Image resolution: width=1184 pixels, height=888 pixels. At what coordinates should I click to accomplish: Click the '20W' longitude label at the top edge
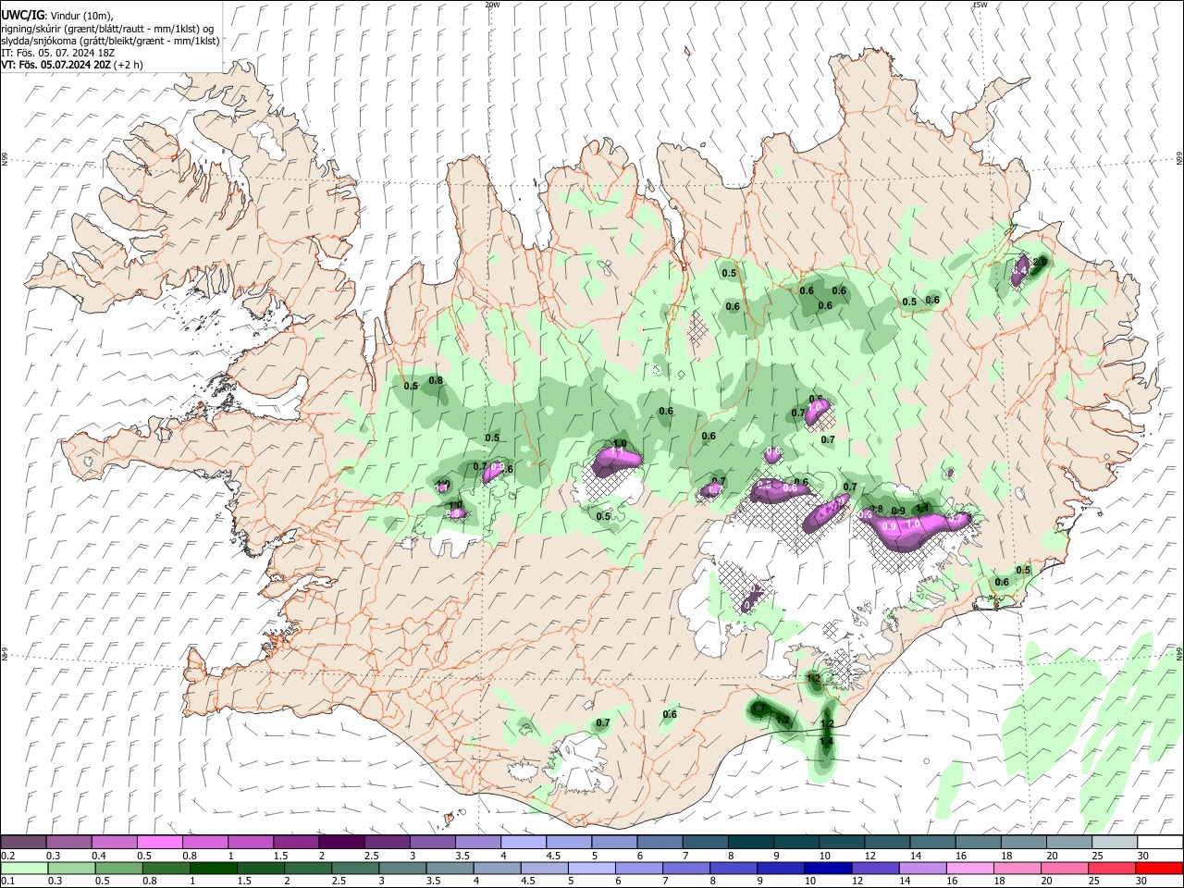[x=492, y=5]
